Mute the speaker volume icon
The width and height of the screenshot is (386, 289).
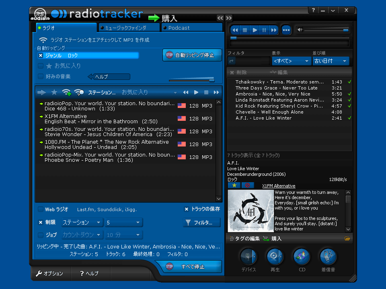(300, 30)
